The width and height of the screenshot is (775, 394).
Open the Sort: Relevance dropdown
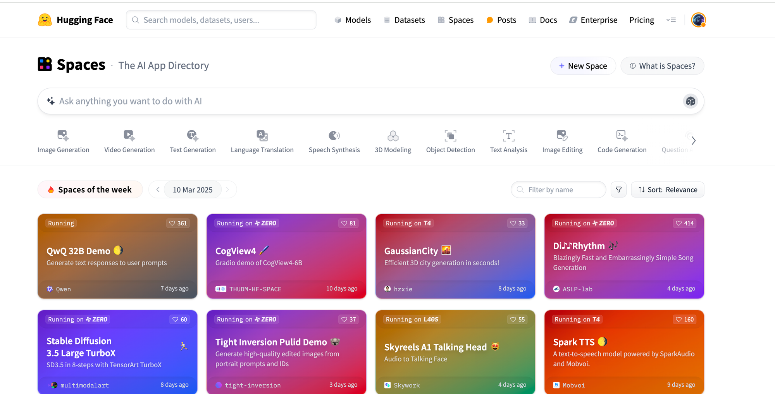667,189
